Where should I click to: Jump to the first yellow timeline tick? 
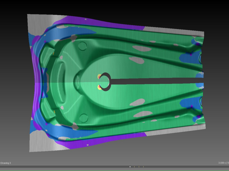pos(134,167)
